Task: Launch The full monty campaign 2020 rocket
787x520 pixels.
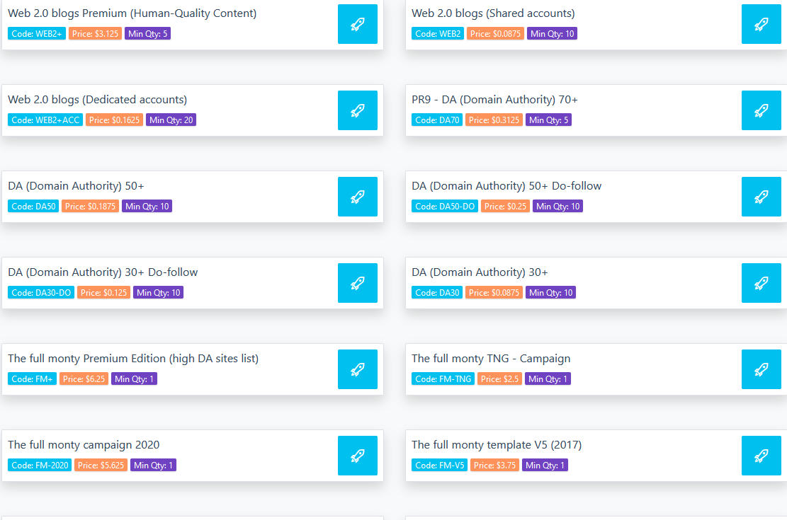Action: [x=357, y=456]
